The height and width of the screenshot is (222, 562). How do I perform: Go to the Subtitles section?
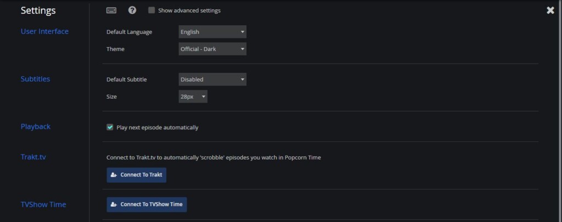pyautogui.click(x=35, y=79)
